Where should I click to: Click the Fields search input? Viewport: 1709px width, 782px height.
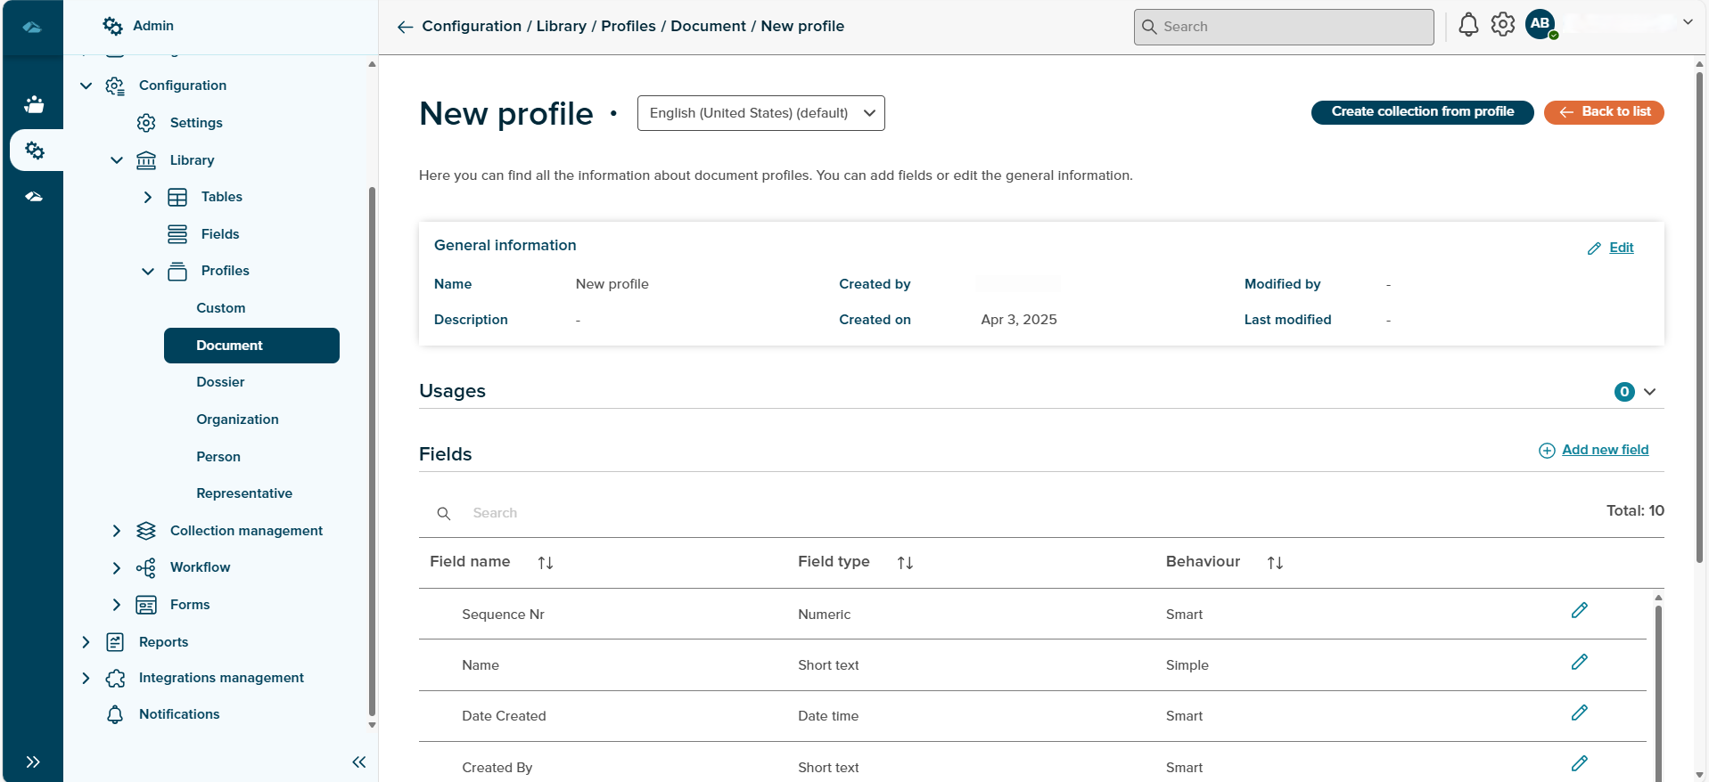[x=579, y=513]
